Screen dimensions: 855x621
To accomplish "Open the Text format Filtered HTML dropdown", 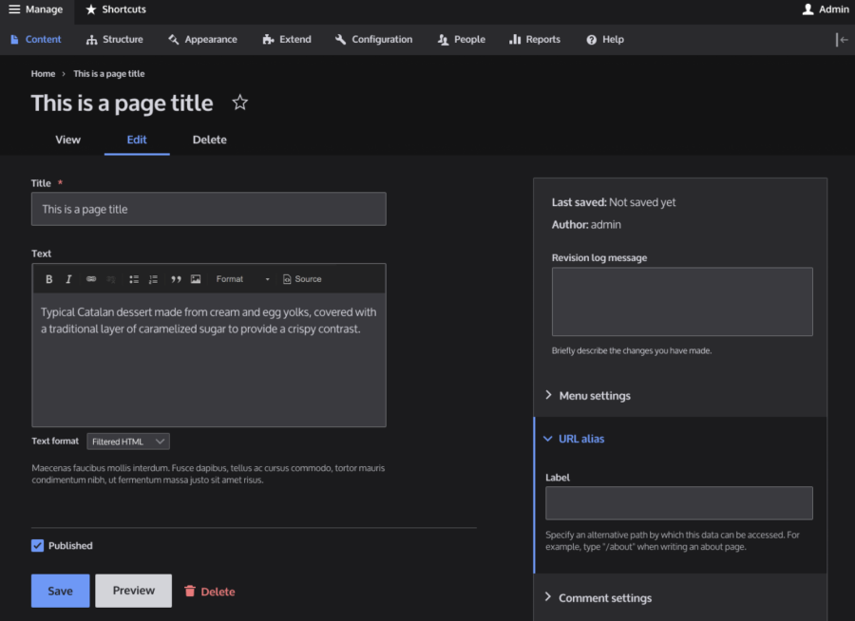I will [x=128, y=442].
